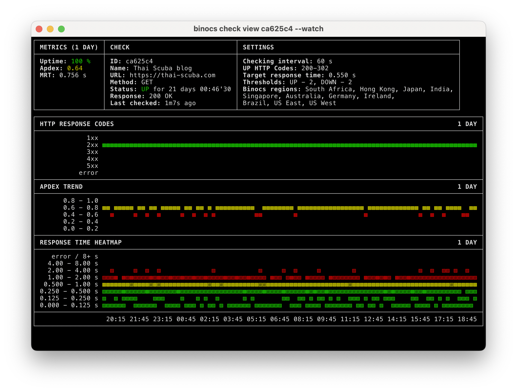Screen dimensions: 517x392
Task: Click the red close window button
Action: (39, 29)
